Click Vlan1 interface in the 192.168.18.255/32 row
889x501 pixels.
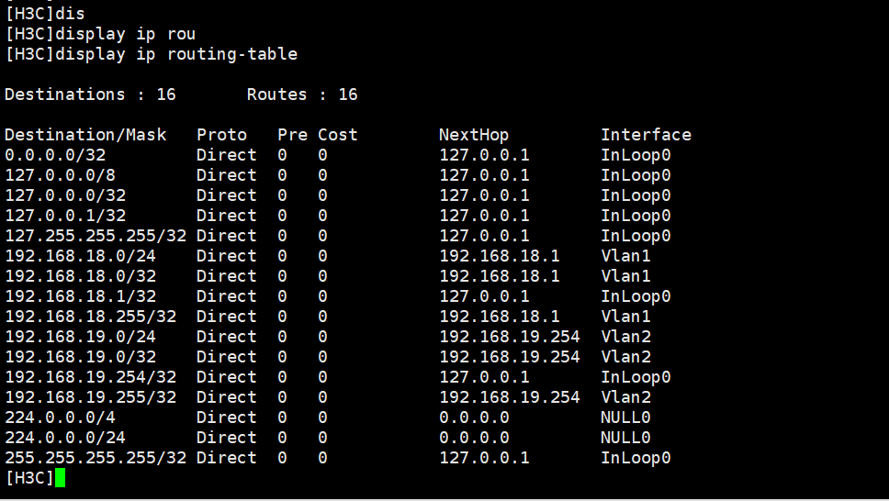click(625, 317)
